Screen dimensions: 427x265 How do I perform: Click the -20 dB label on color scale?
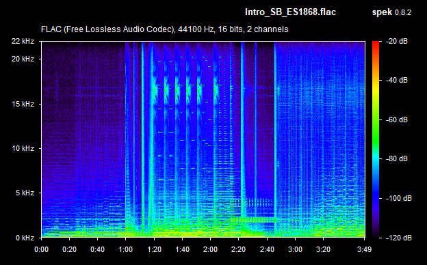click(397, 41)
